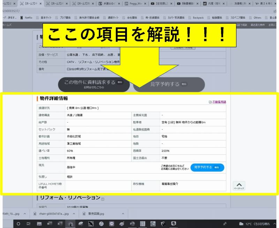The width and height of the screenshot is (279, 228).
Task: Click 200% value in 容積率 row
Action: click(165, 151)
